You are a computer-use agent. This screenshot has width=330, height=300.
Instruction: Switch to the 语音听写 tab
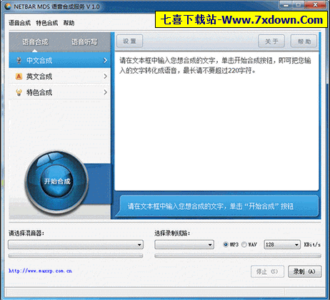click(84, 42)
